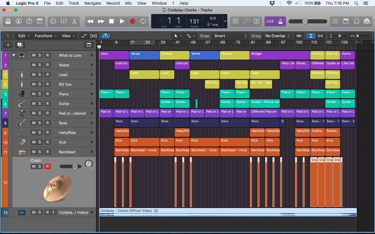Add a new track with plus button
The height and width of the screenshot is (234, 375).
tap(8, 45)
